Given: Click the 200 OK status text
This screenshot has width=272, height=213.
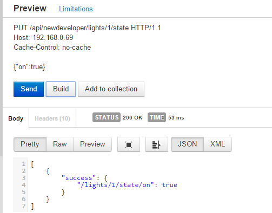Looking at the screenshot, I should point(132,118).
